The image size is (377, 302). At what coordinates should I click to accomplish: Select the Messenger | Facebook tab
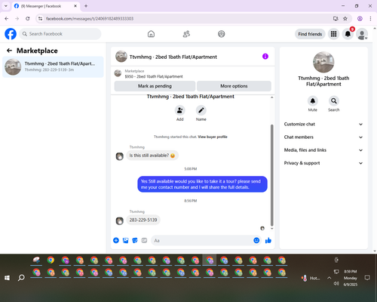[x=46, y=6]
